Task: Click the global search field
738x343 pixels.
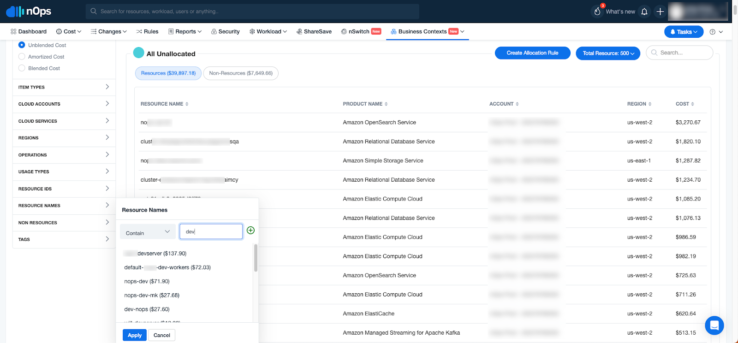Action: tap(252, 12)
